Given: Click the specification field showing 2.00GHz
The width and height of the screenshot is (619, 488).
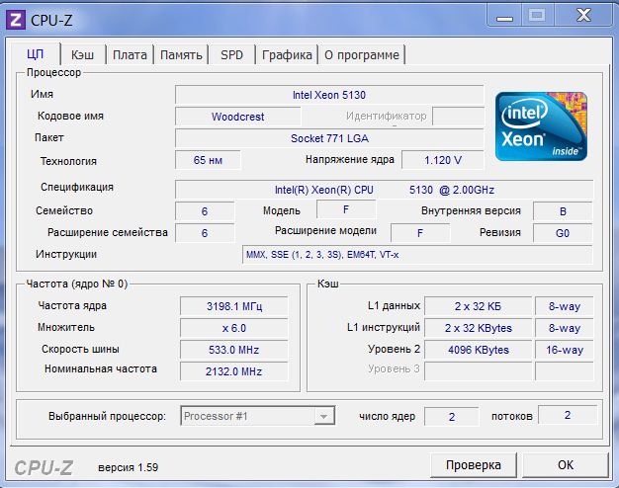Looking at the screenshot, I should pos(384,190).
